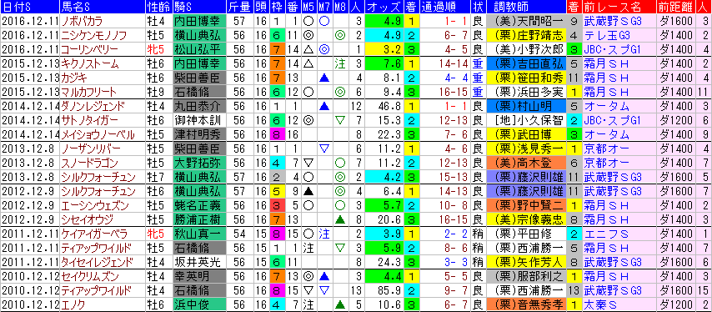
Task: Click the 騎S jockey column header
Action: click(x=199, y=7)
